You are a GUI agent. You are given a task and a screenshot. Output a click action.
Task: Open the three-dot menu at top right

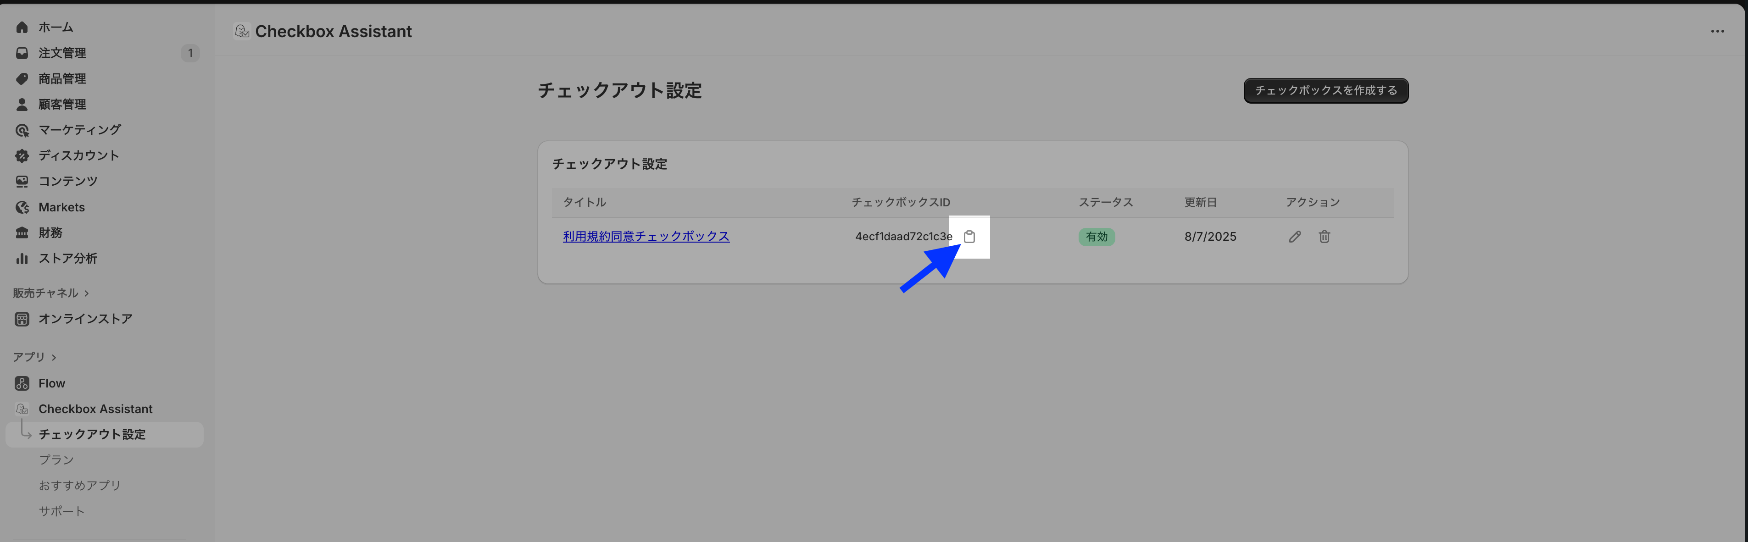coord(1717,31)
